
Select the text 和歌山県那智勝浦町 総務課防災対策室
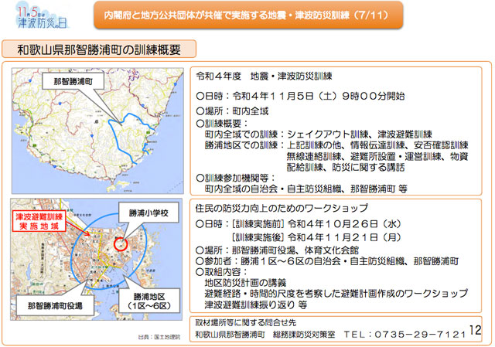point(265,335)
